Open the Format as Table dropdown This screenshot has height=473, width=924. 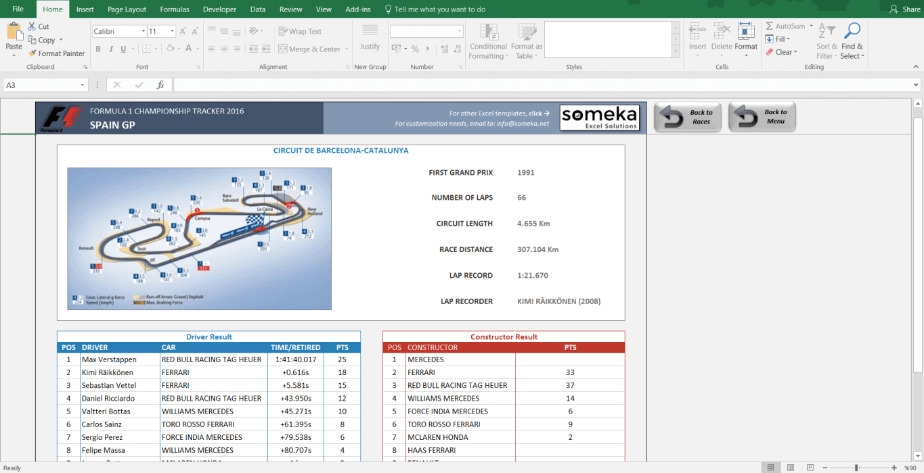[527, 41]
